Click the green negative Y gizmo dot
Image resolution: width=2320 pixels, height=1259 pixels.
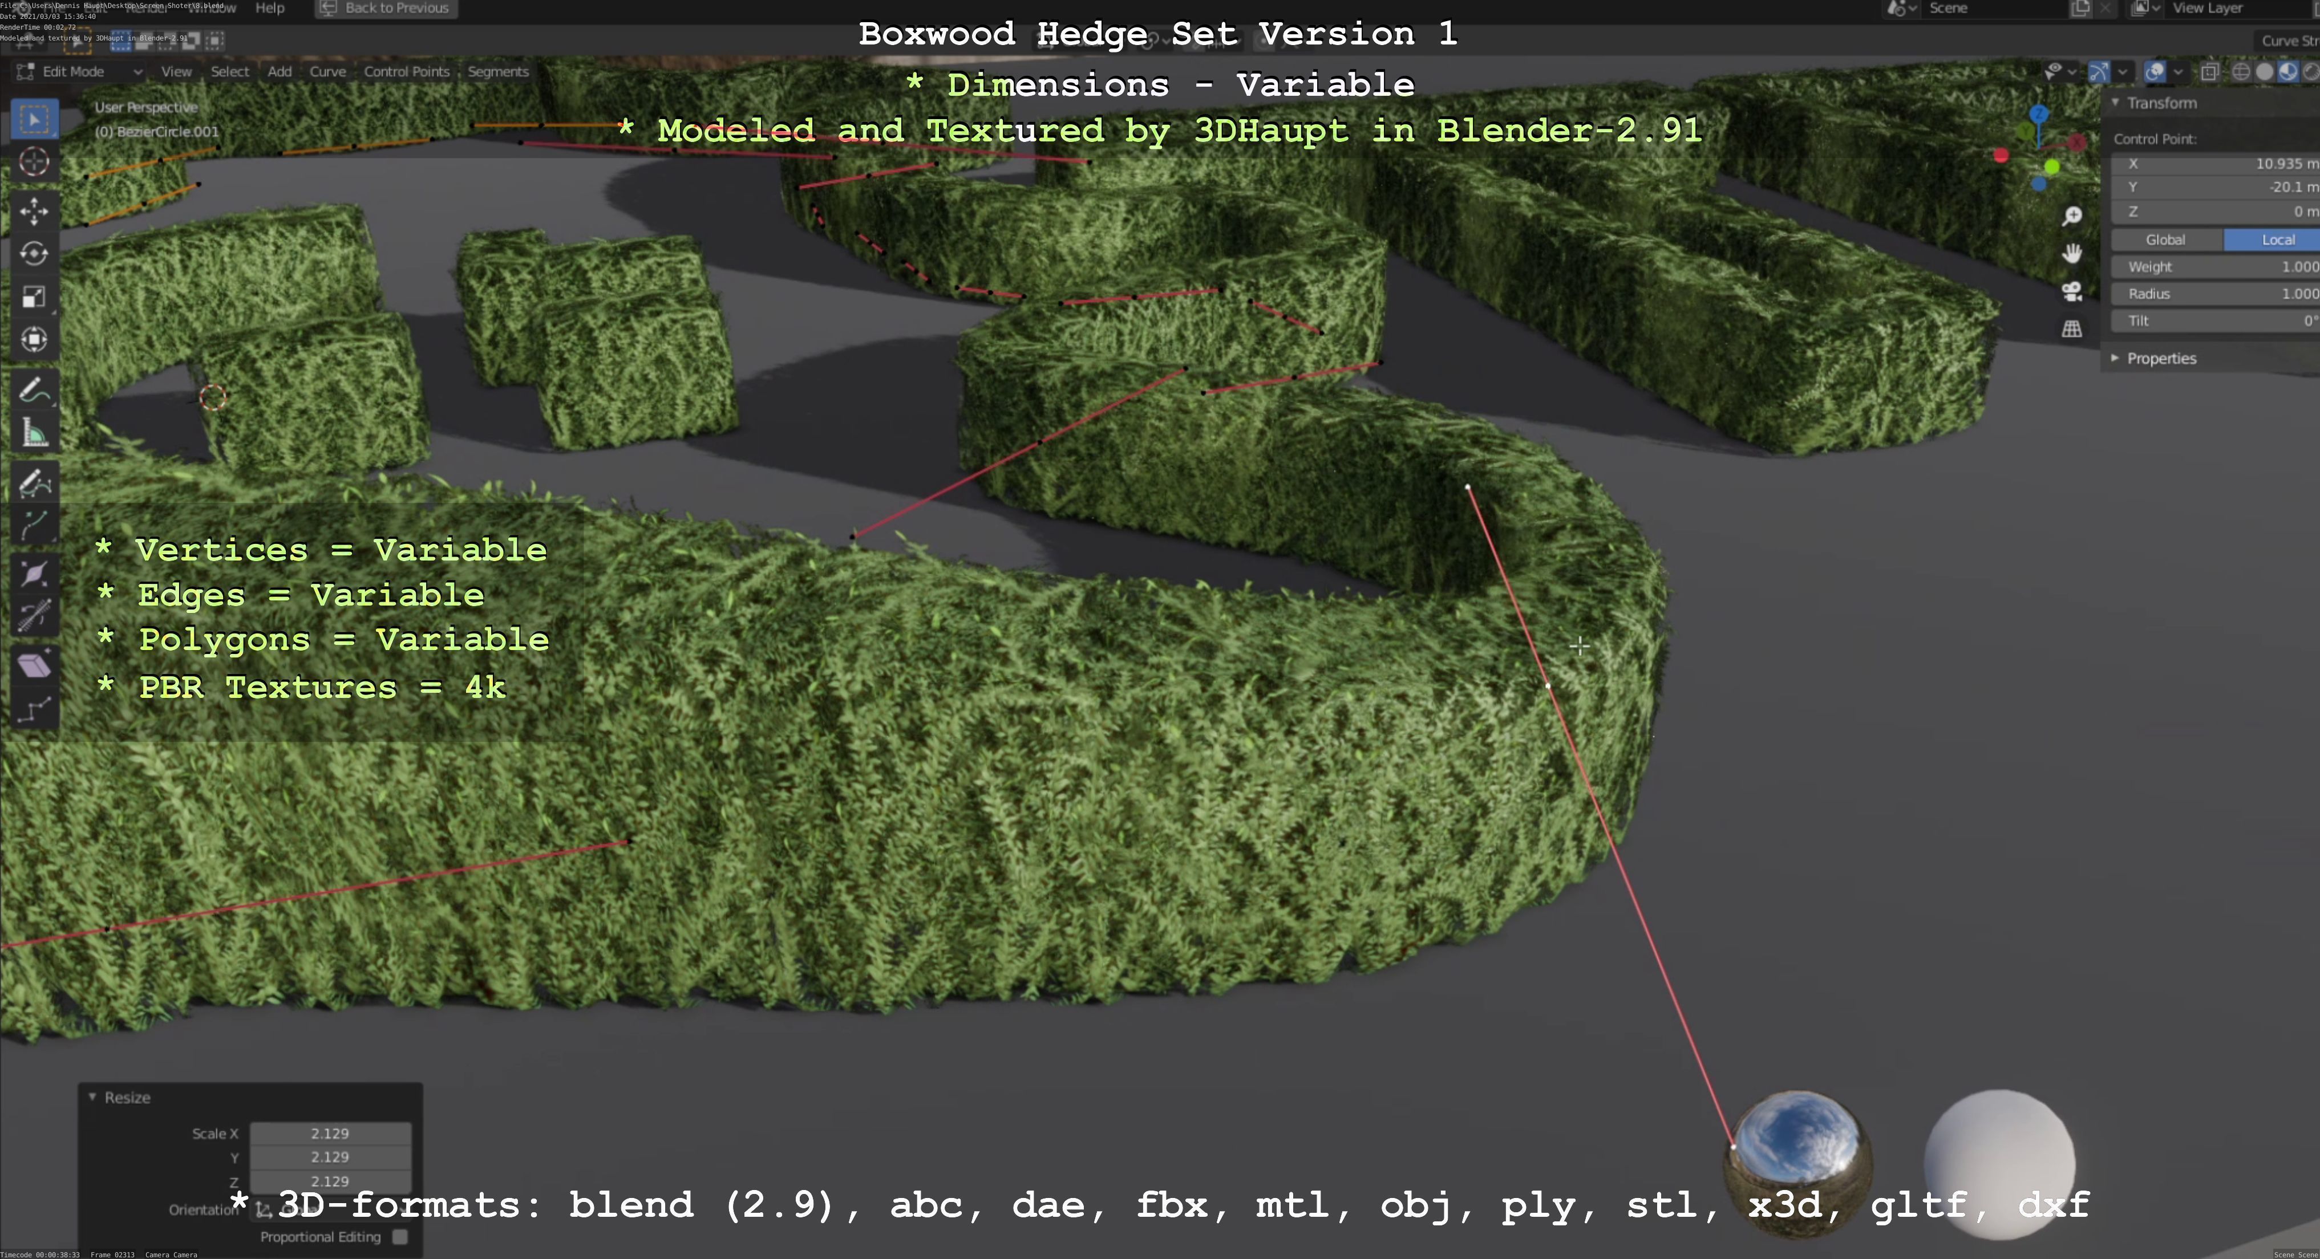[x=2052, y=168]
